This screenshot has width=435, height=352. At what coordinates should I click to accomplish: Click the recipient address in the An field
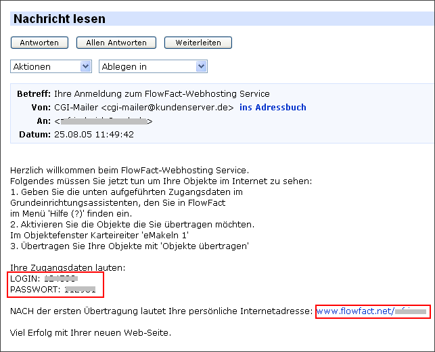click(x=104, y=121)
